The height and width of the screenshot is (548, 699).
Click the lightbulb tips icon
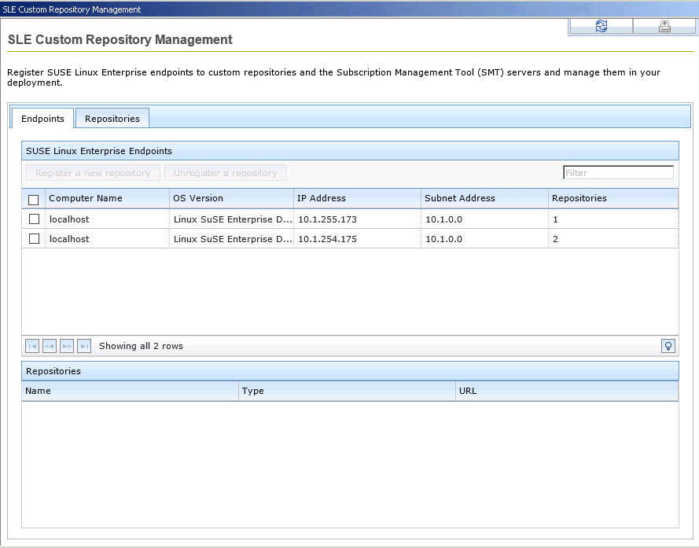668,346
